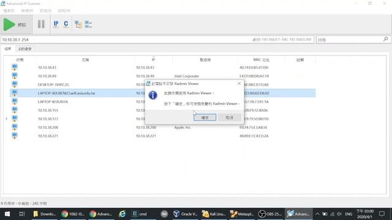Screen dimensions: 392x220
Task: Click the magnifier search icon
Action: coord(385,39)
